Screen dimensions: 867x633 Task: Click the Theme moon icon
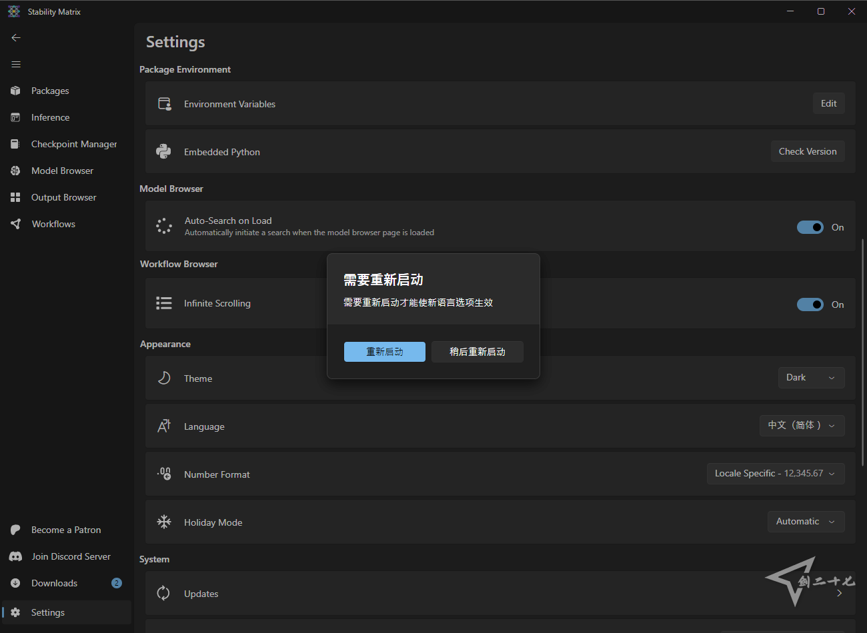click(164, 378)
